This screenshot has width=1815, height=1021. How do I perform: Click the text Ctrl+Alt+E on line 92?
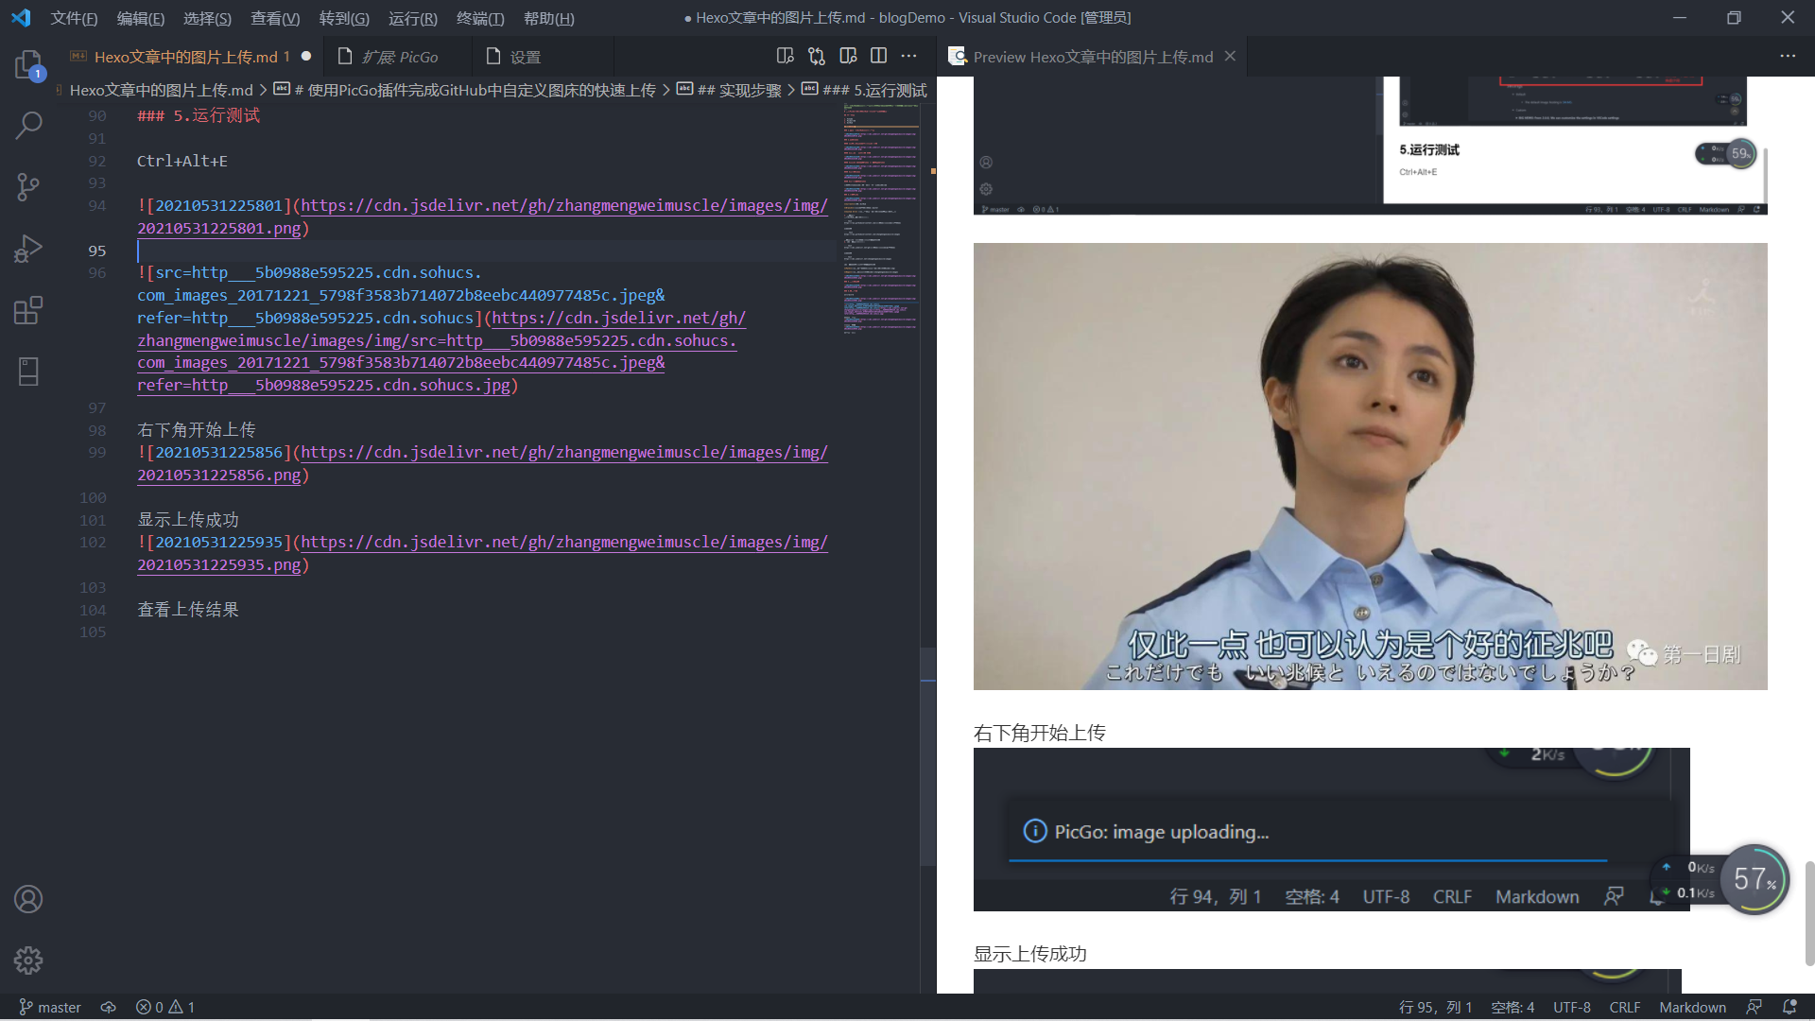(x=181, y=161)
